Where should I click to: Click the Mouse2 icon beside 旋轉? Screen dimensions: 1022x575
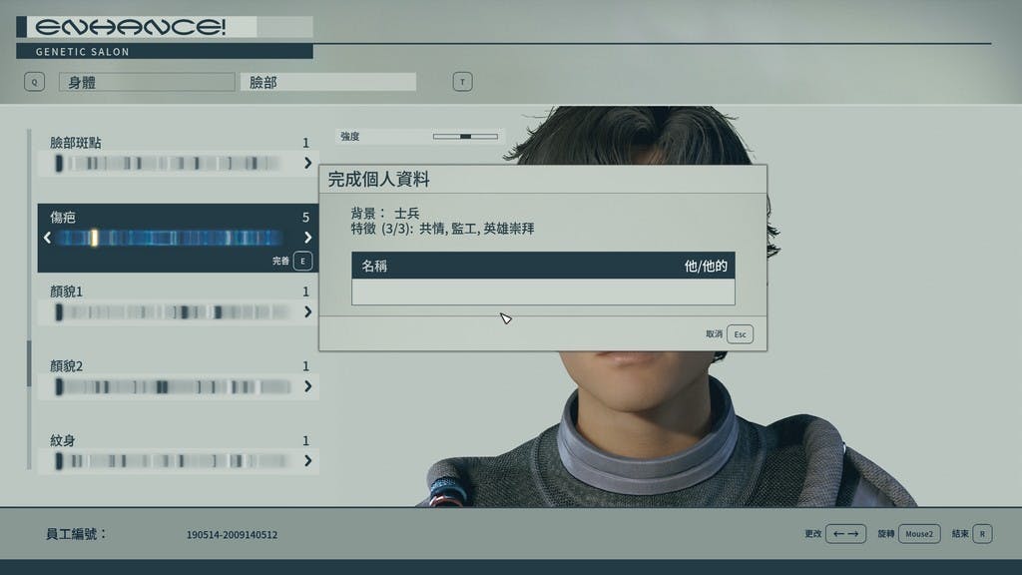919,534
